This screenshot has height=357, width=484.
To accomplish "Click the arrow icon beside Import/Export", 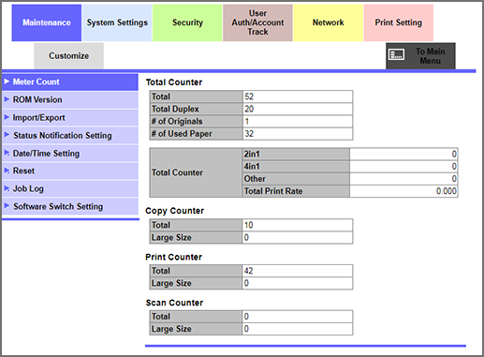I will pyautogui.click(x=7, y=117).
